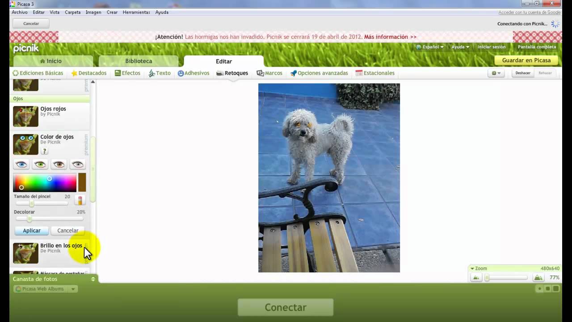Select the smallest thumbnail size dot
The width and height of the screenshot is (572, 322).
540,289
